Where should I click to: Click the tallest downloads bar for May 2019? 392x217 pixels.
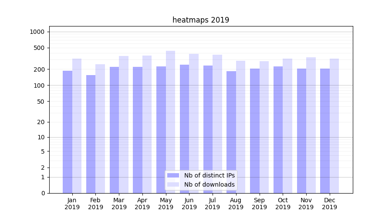tap(170, 122)
